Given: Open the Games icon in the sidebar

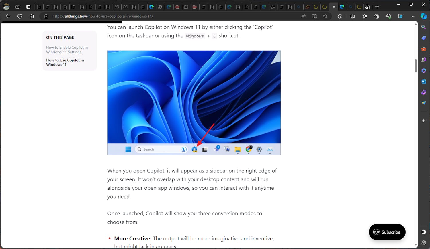Looking at the screenshot, I should coord(424,60).
